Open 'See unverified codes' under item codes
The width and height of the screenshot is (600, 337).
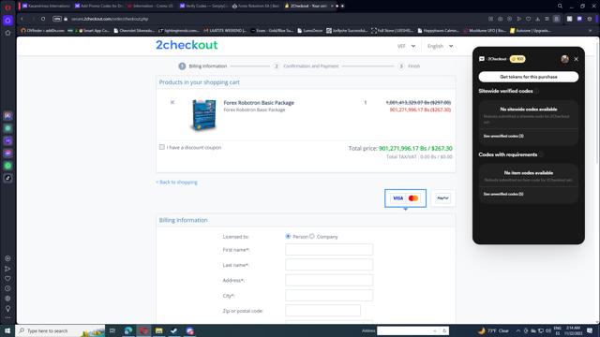(x=503, y=194)
